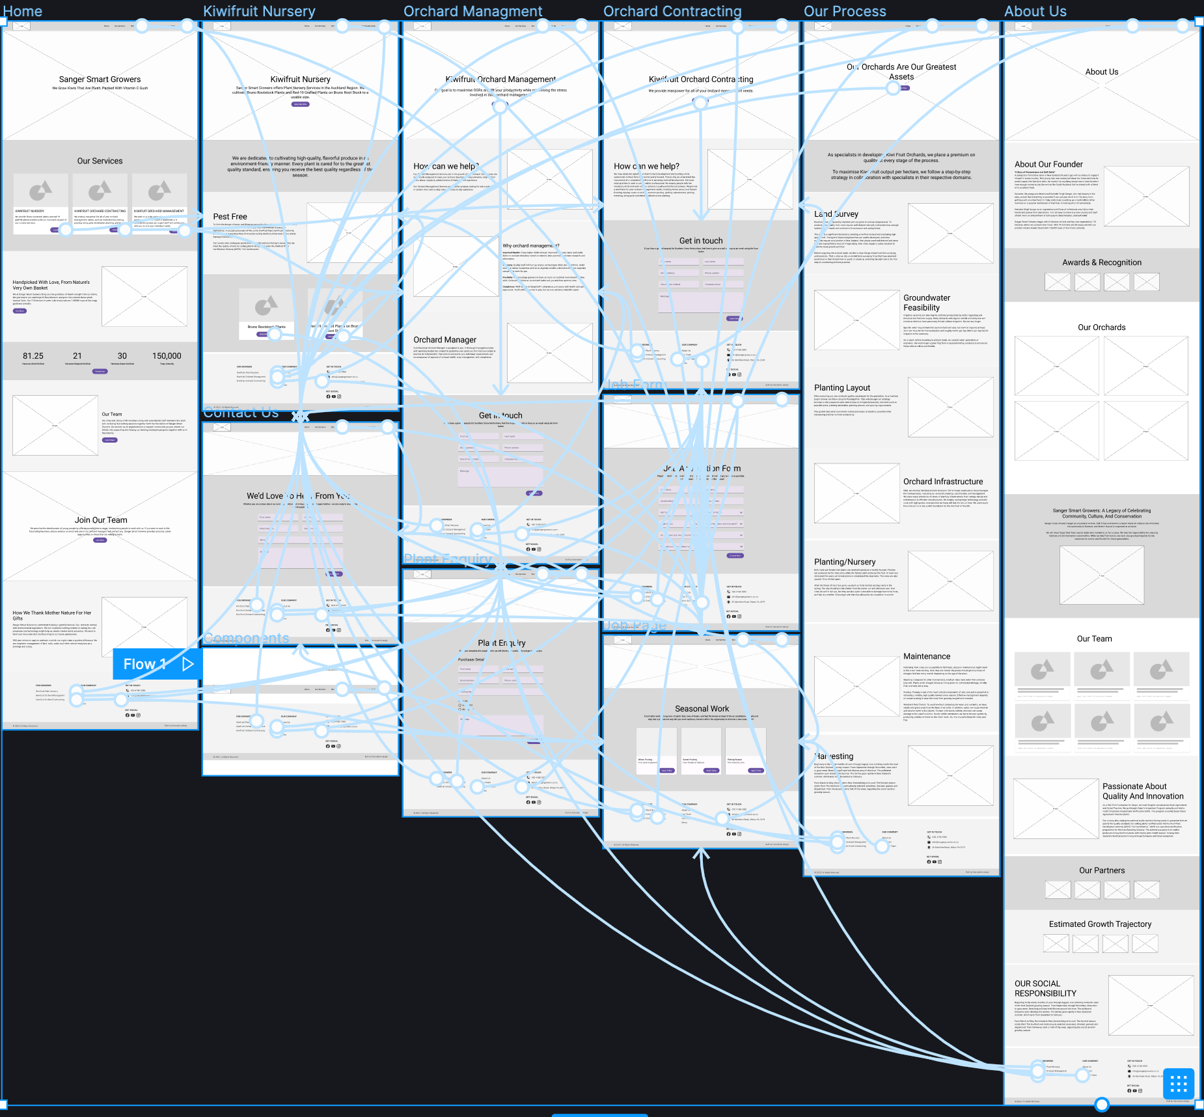Click purple button under Kiwifruit Nursery hero text

click(x=300, y=104)
